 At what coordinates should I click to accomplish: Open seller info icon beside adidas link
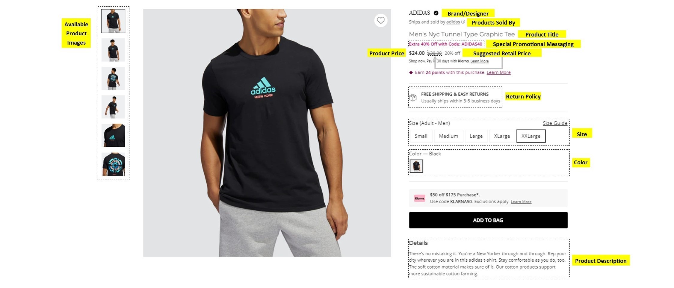(463, 22)
